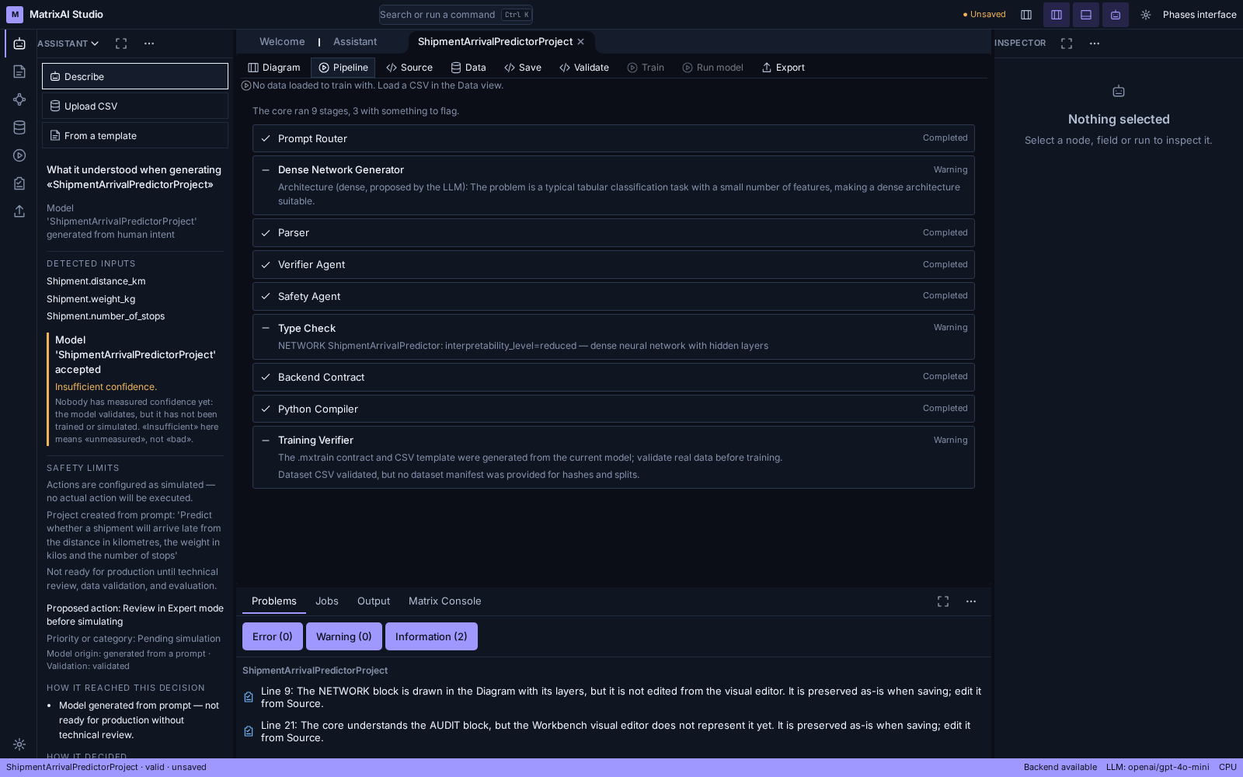Choose From a template
This screenshot has height=777, width=1243.
[135, 135]
